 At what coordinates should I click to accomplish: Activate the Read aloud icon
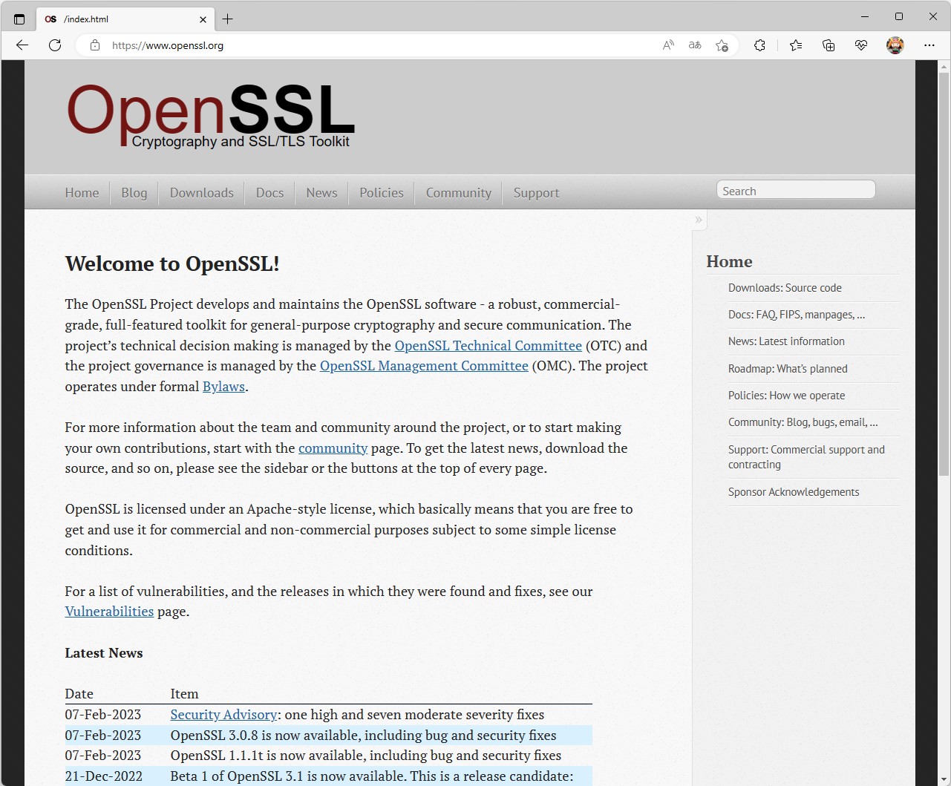[667, 45]
